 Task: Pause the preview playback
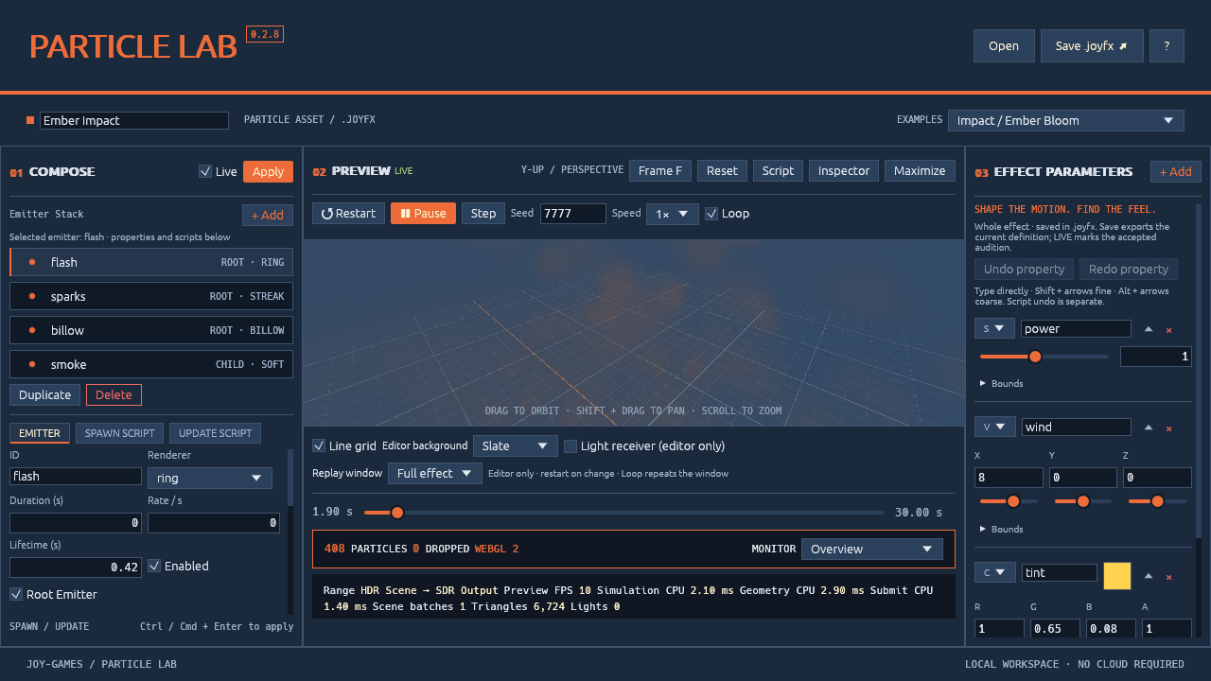pyautogui.click(x=423, y=214)
